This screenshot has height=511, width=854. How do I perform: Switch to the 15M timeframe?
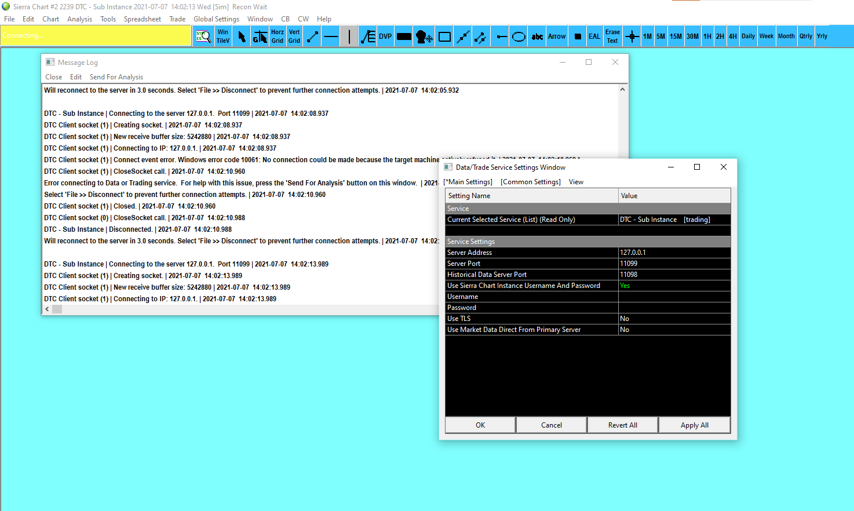click(x=676, y=36)
